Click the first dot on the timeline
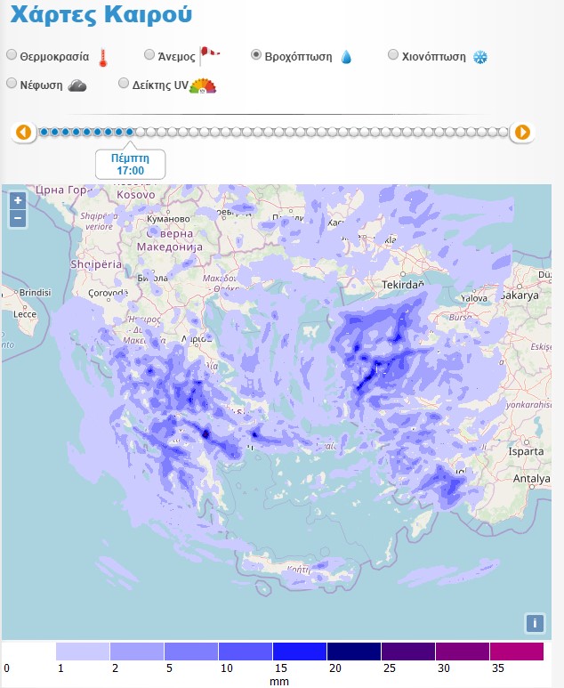564x688 pixels. click(44, 133)
